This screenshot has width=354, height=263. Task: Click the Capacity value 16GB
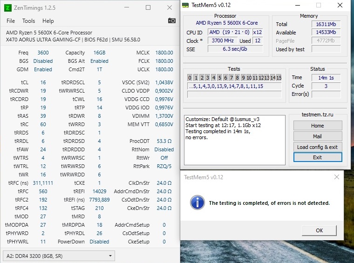tap(99, 53)
